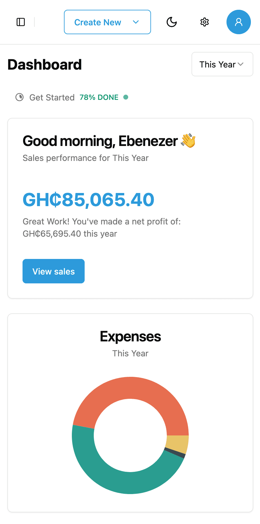Click the Get Started progress clock icon
The image size is (260, 524).
19,97
